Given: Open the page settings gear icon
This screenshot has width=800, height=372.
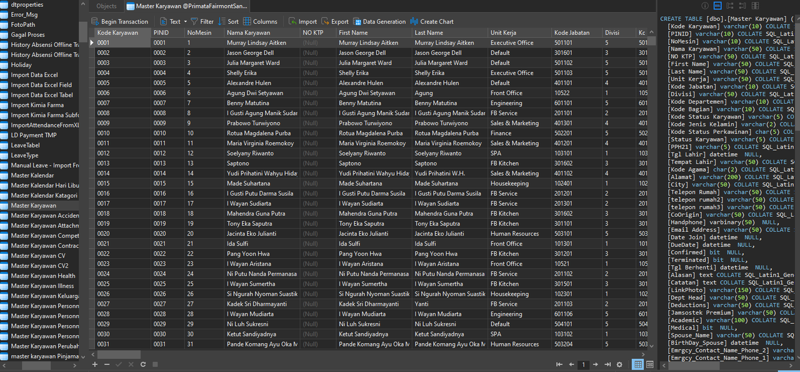Looking at the screenshot, I should (619, 364).
